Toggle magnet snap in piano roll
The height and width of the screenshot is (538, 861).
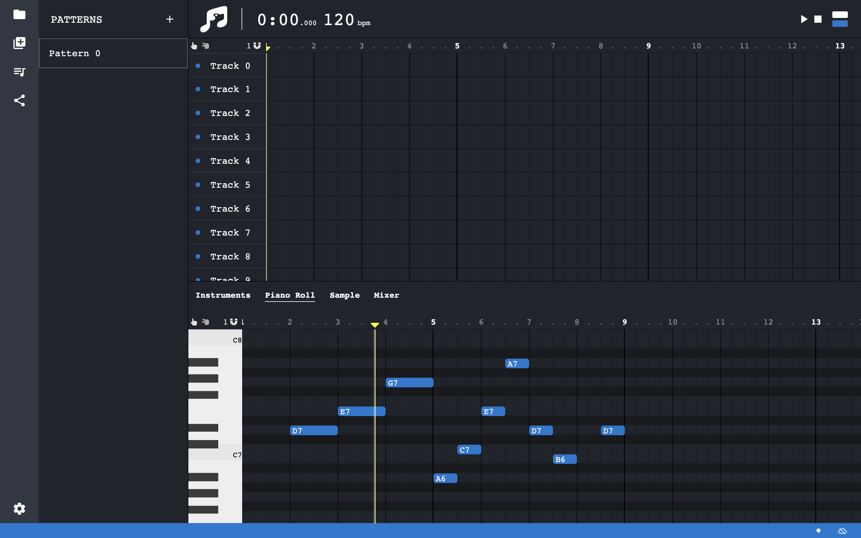(x=234, y=322)
